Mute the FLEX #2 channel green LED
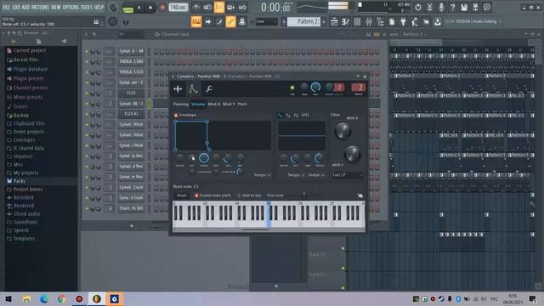 click(x=87, y=114)
